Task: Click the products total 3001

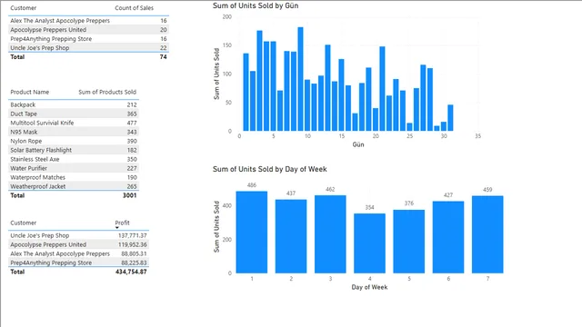Action: (129, 195)
